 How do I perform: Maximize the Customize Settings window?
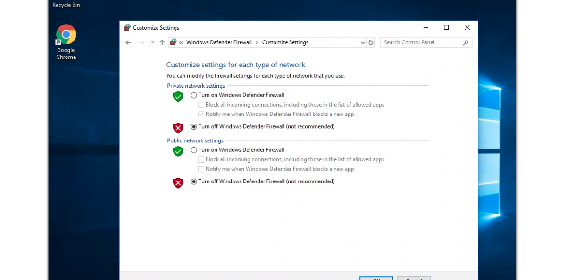tap(446, 27)
